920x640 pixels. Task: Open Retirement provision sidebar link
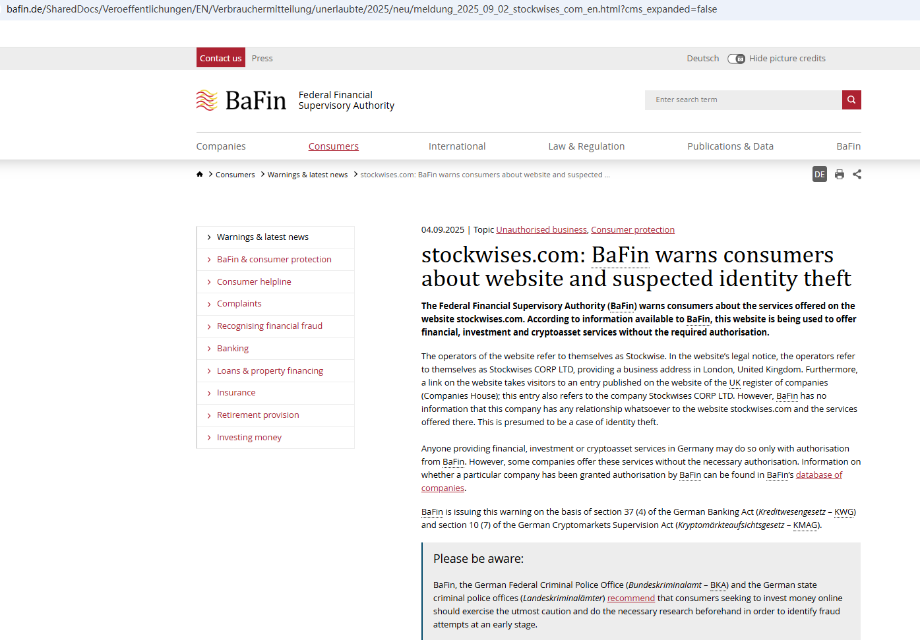coord(258,415)
